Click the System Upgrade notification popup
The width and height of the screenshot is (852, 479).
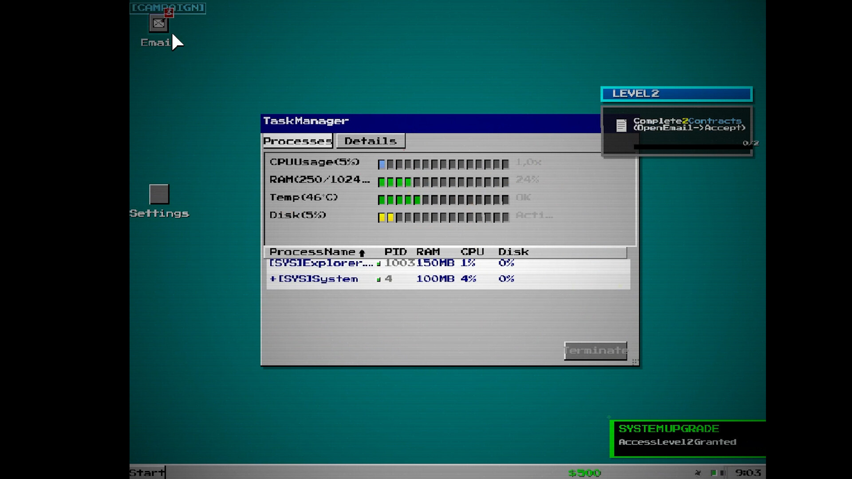tap(688, 438)
